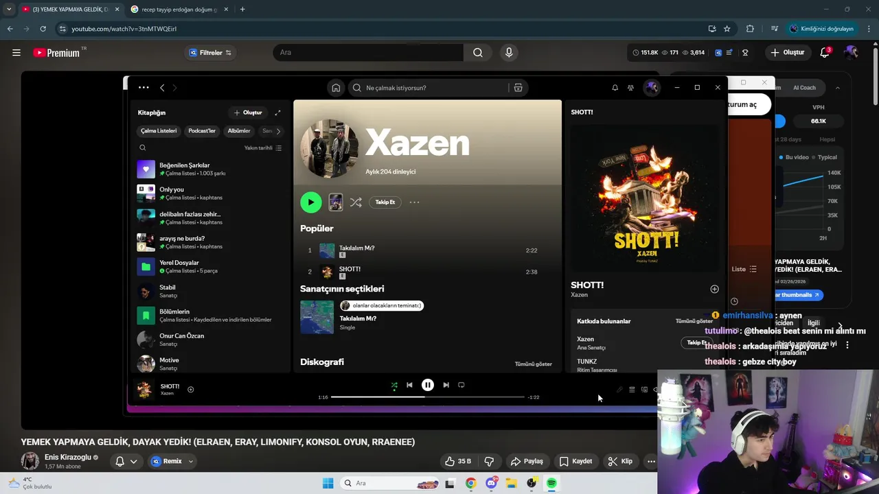Share video with Paylaş

pyautogui.click(x=527, y=461)
